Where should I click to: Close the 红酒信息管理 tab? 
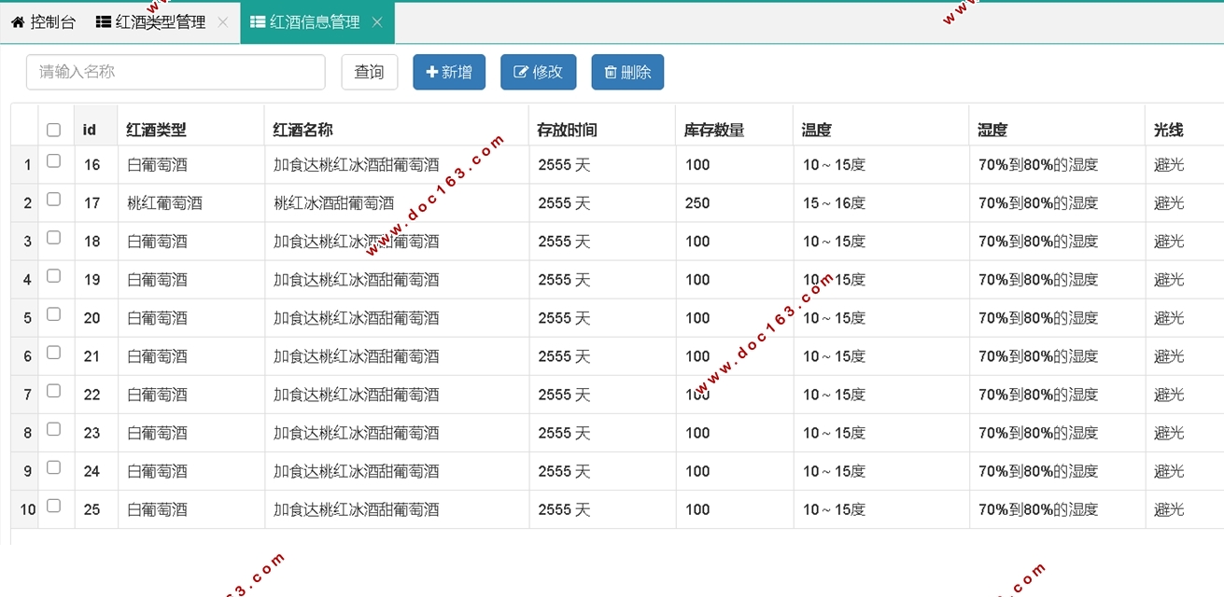(377, 22)
